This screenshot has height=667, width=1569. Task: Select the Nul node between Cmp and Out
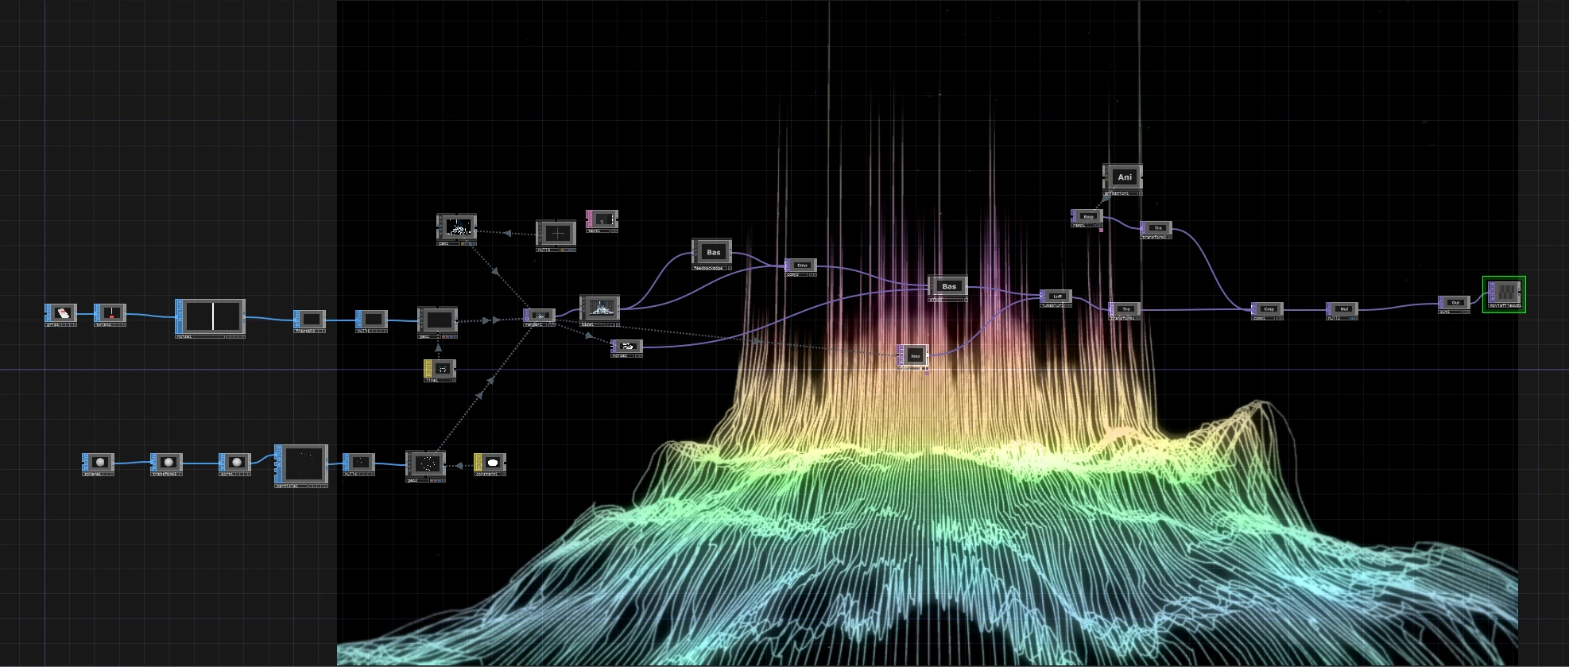tap(1344, 308)
